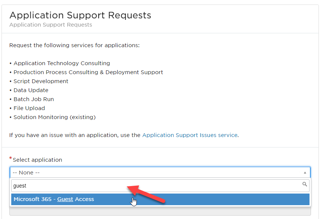
Task: Click the Application Support Requests main heading
Action: (80, 15)
